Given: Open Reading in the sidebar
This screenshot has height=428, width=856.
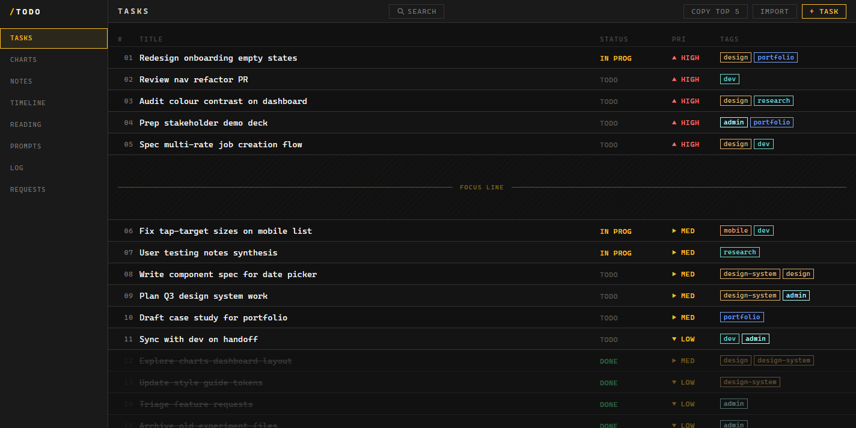Looking at the screenshot, I should coord(53,124).
